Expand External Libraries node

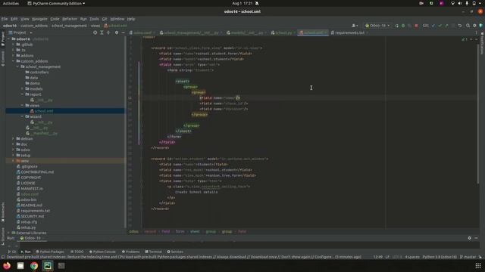click(8, 233)
